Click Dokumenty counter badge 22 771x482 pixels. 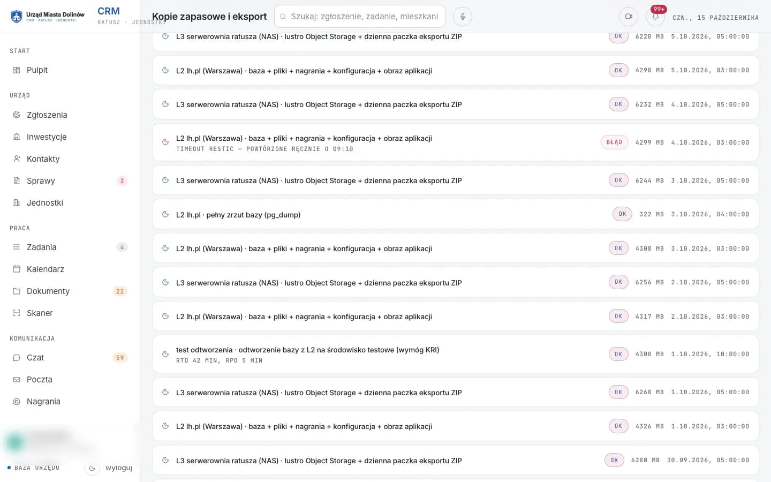[x=120, y=291]
